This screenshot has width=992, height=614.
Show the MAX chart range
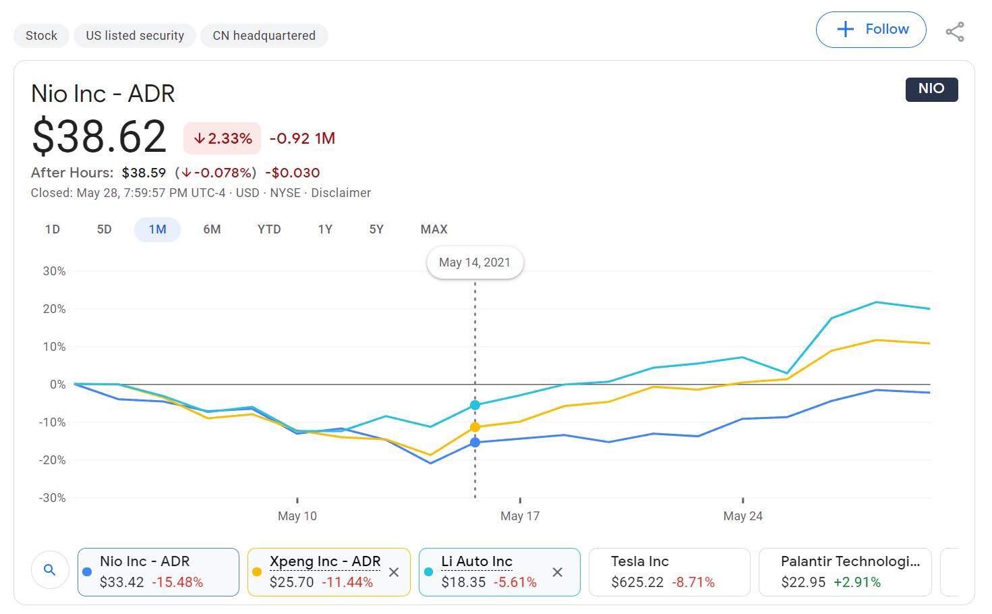coord(434,229)
